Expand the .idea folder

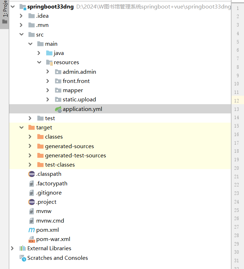point(21,16)
